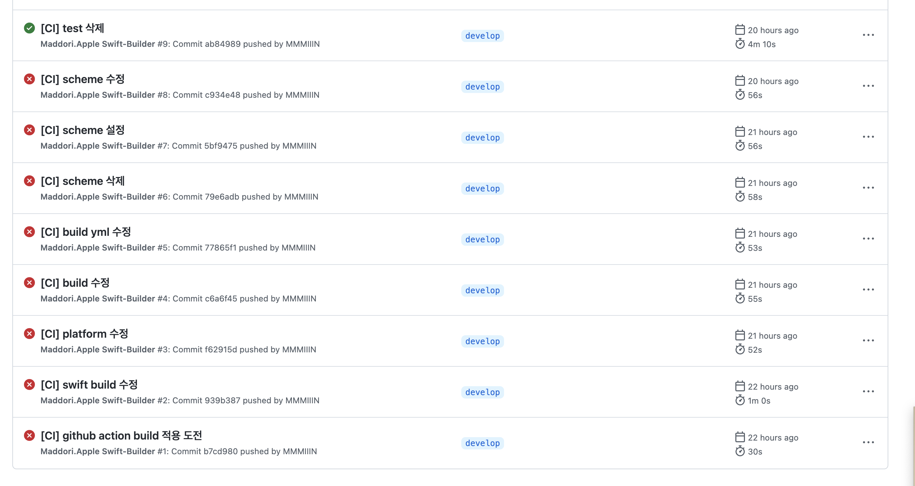This screenshot has height=486, width=915.
Task: Click failed status icon on build yml 수정
Action: pos(29,232)
